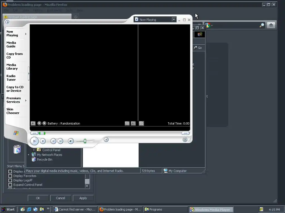The height and width of the screenshot is (213, 285).
Task: Select My Network Places in folder tree
Action: click(50, 155)
